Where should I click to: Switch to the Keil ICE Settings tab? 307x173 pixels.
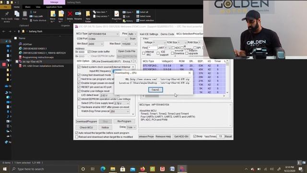(149, 34)
